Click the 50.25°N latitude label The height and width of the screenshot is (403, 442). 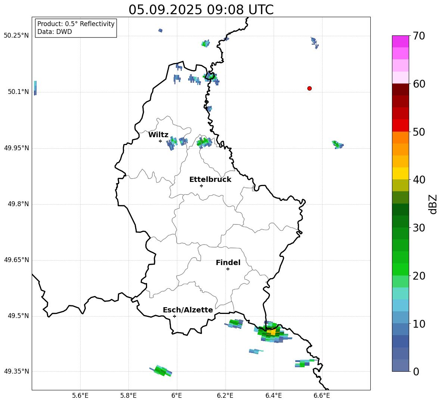pyautogui.click(x=16, y=36)
